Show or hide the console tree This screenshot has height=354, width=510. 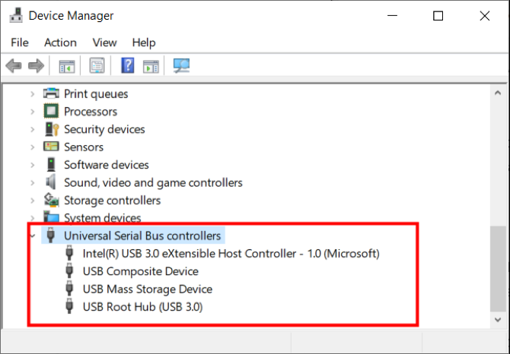[67, 66]
